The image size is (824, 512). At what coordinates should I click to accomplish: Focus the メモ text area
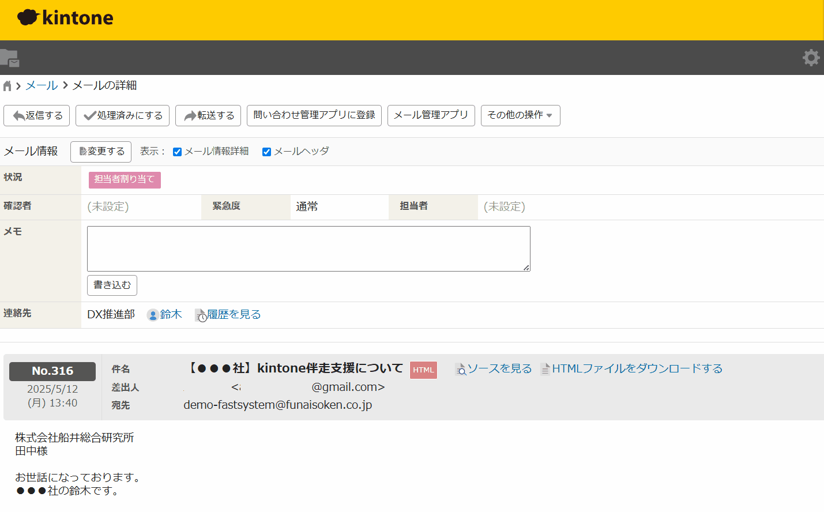tap(308, 249)
